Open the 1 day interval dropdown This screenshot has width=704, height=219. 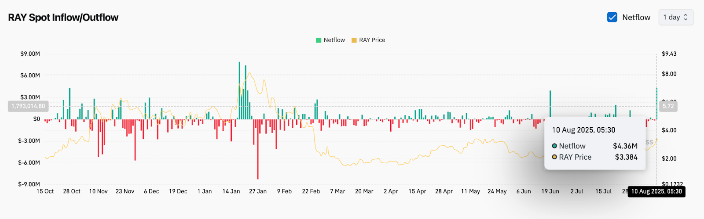click(675, 17)
